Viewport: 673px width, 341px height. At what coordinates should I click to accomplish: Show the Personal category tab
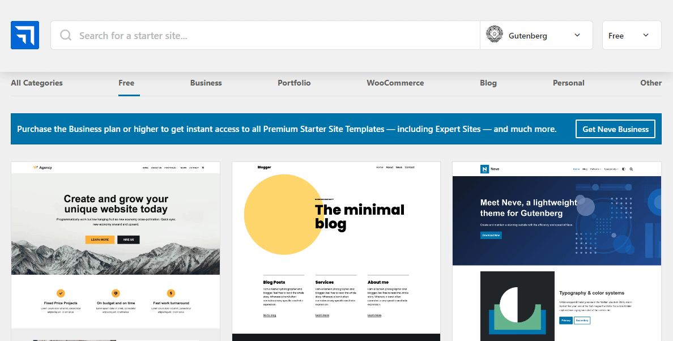(568, 83)
